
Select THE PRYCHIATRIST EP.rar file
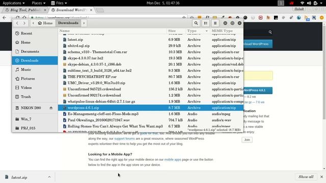click(x=151, y=77)
